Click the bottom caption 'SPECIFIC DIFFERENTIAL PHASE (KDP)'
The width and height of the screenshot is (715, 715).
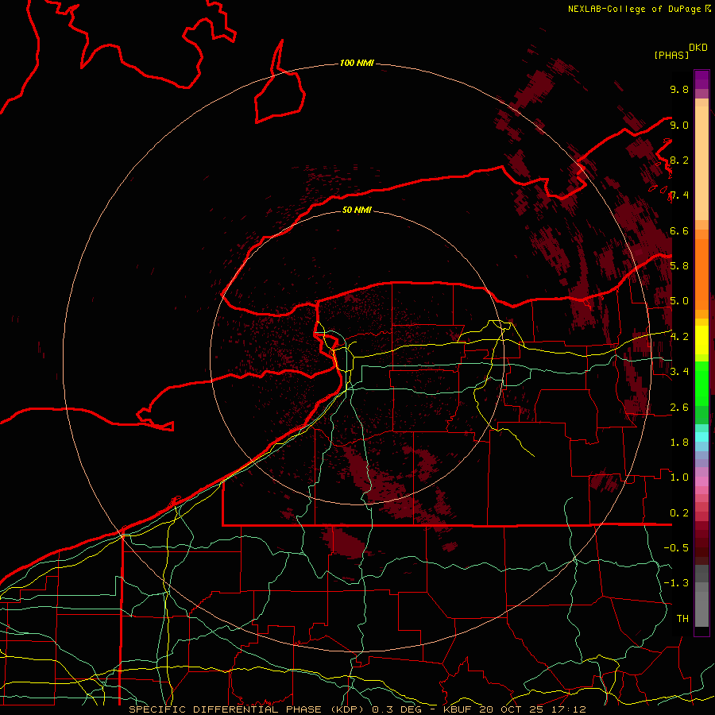[x=248, y=709]
